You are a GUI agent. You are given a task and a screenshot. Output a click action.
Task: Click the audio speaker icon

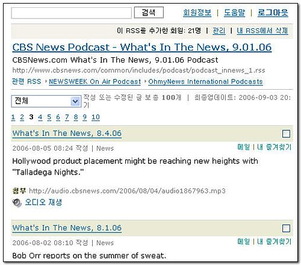point(17,202)
